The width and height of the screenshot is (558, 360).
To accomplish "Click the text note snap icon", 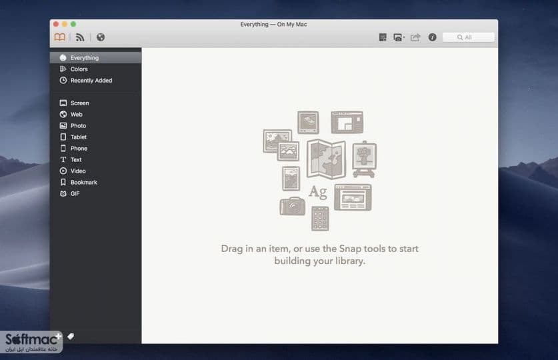I will point(383,37).
